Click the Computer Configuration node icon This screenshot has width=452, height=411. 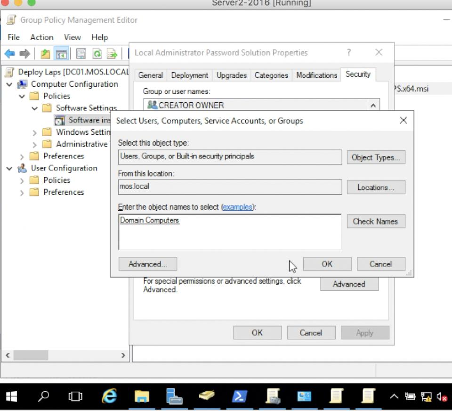click(22, 84)
